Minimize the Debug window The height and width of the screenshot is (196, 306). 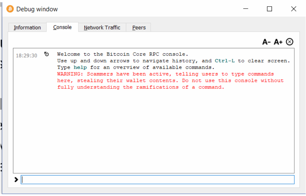[x=246, y=9]
